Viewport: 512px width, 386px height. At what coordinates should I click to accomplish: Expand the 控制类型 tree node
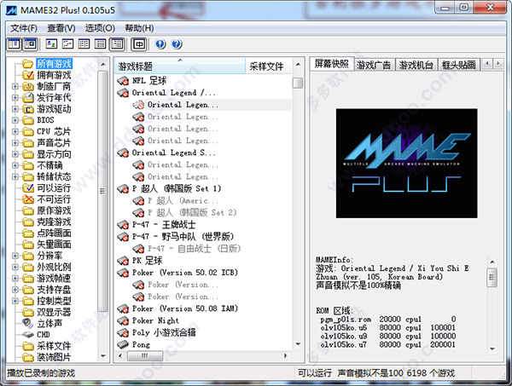[x=15, y=301]
